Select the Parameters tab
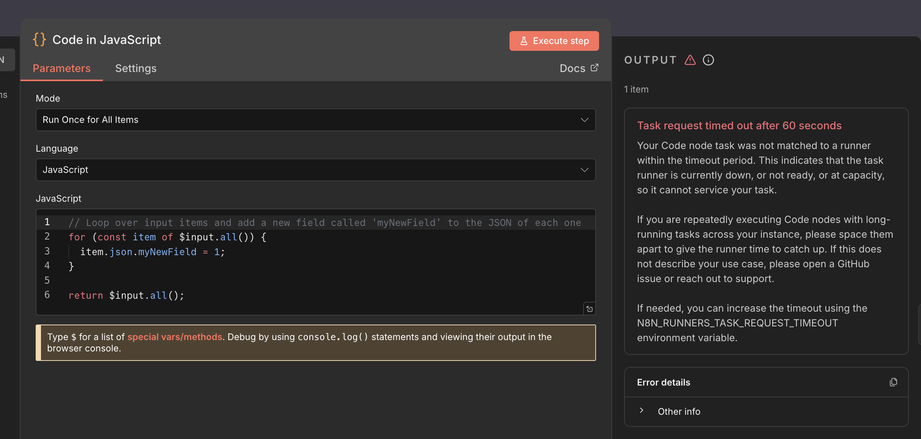The width and height of the screenshot is (921, 439). [x=62, y=69]
